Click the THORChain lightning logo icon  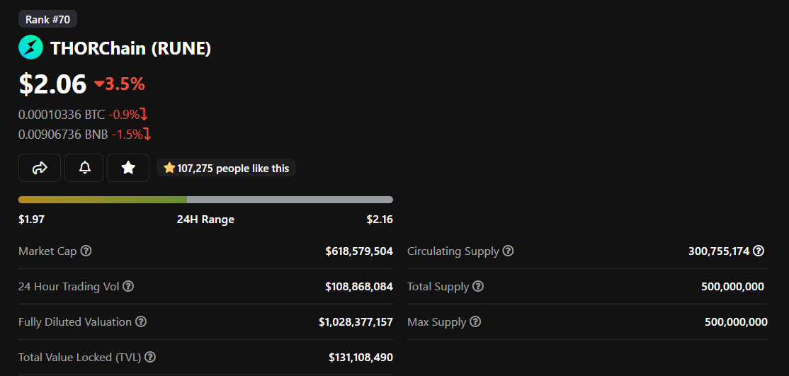(30, 48)
